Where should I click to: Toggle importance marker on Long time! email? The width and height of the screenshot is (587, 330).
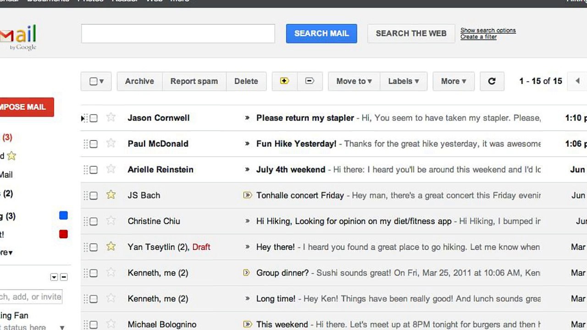tap(247, 298)
